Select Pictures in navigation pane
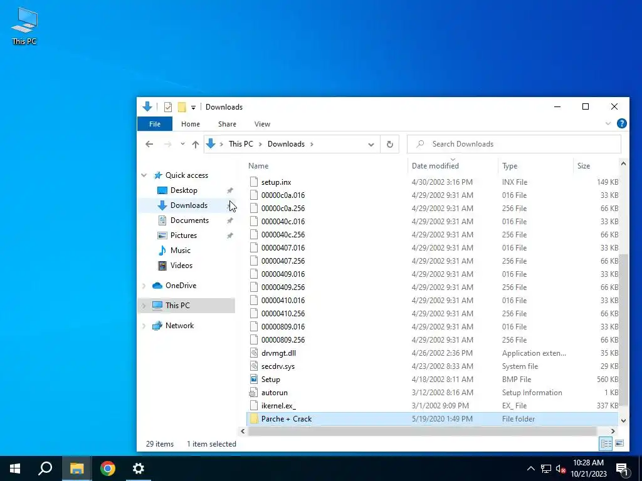 (184, 235)
